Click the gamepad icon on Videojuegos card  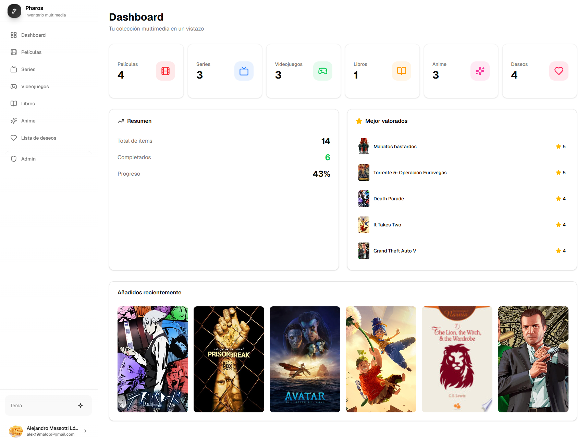coord(322,71)
